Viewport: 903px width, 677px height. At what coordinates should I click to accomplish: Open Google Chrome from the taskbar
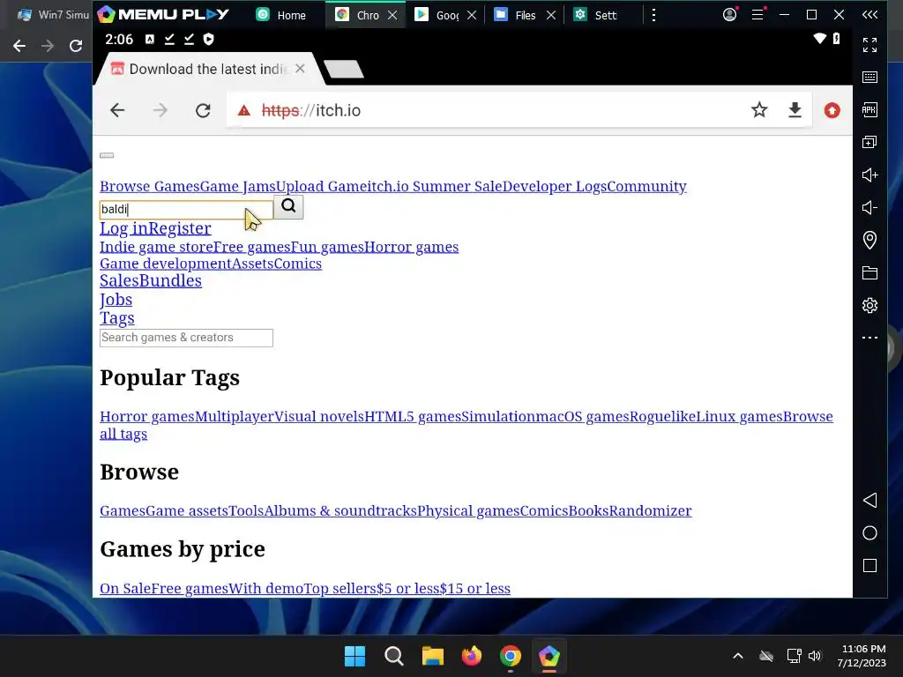(x=511, y=656)
